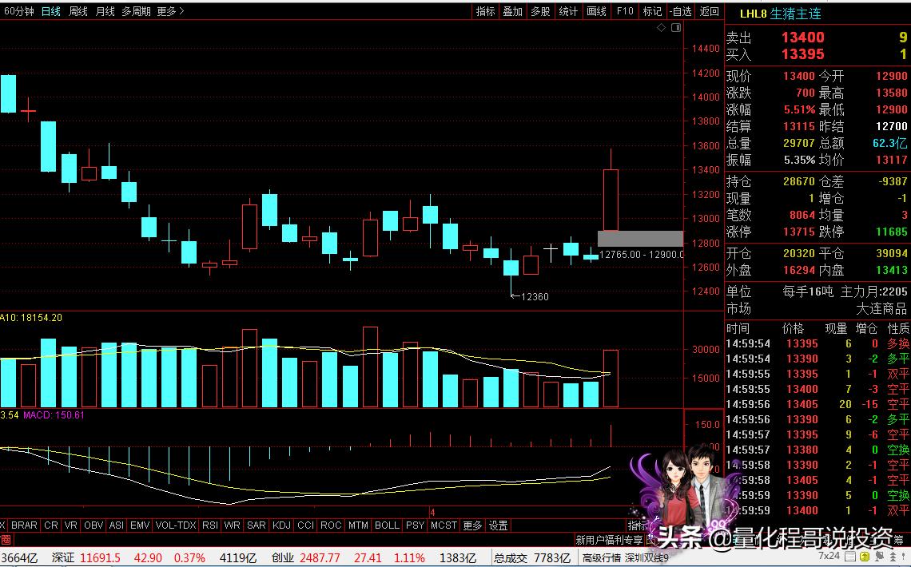Open the 新用户福利专享 promotion link
911x567 pixels.
click(x=609, y=541)
